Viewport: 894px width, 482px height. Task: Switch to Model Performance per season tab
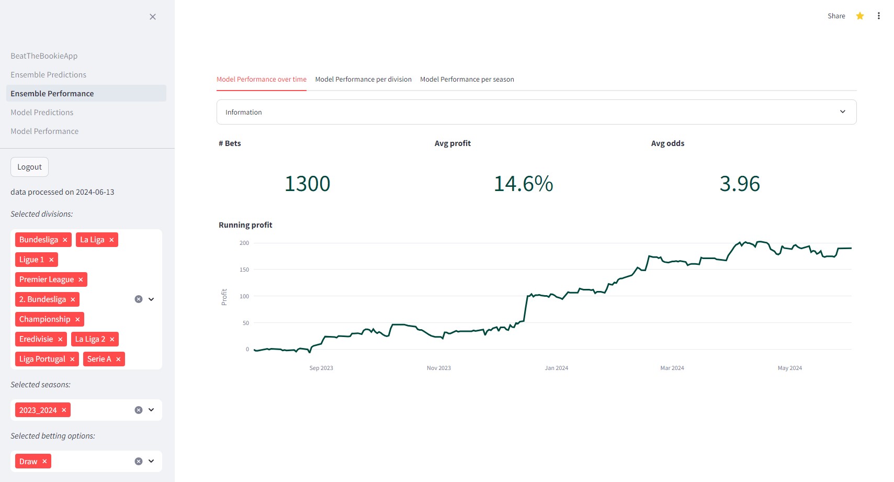pyautogui.click(x=467, y=80)
